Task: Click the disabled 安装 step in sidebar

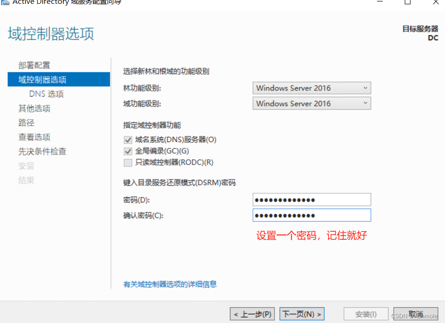Action: click(26, 166)
